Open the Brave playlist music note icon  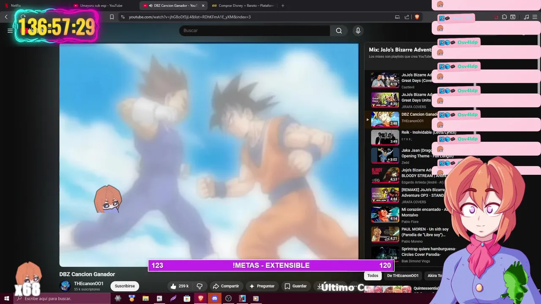click(x=526, y=17)
